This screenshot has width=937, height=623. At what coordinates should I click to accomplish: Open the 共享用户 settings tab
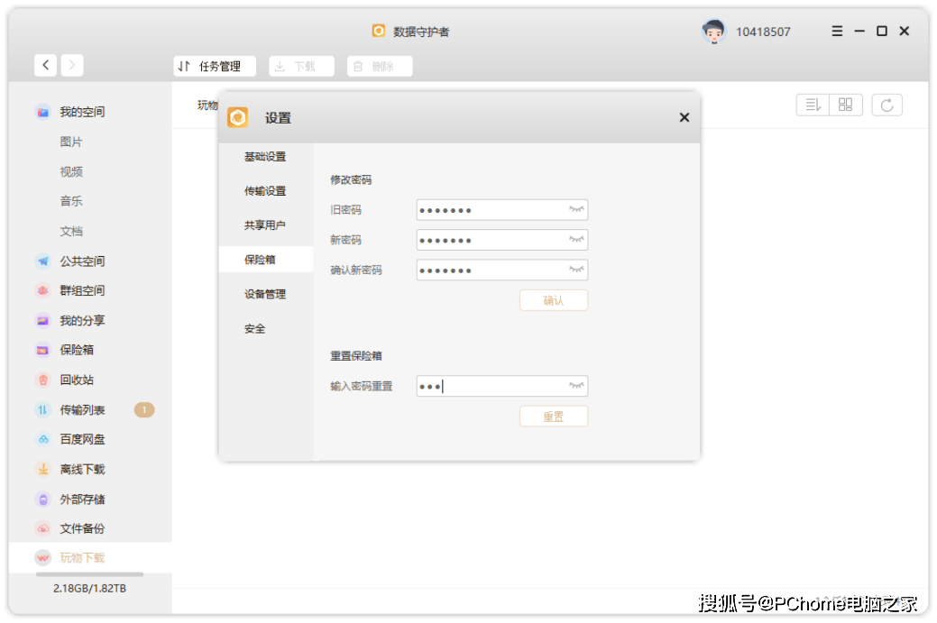click(266, 225)
